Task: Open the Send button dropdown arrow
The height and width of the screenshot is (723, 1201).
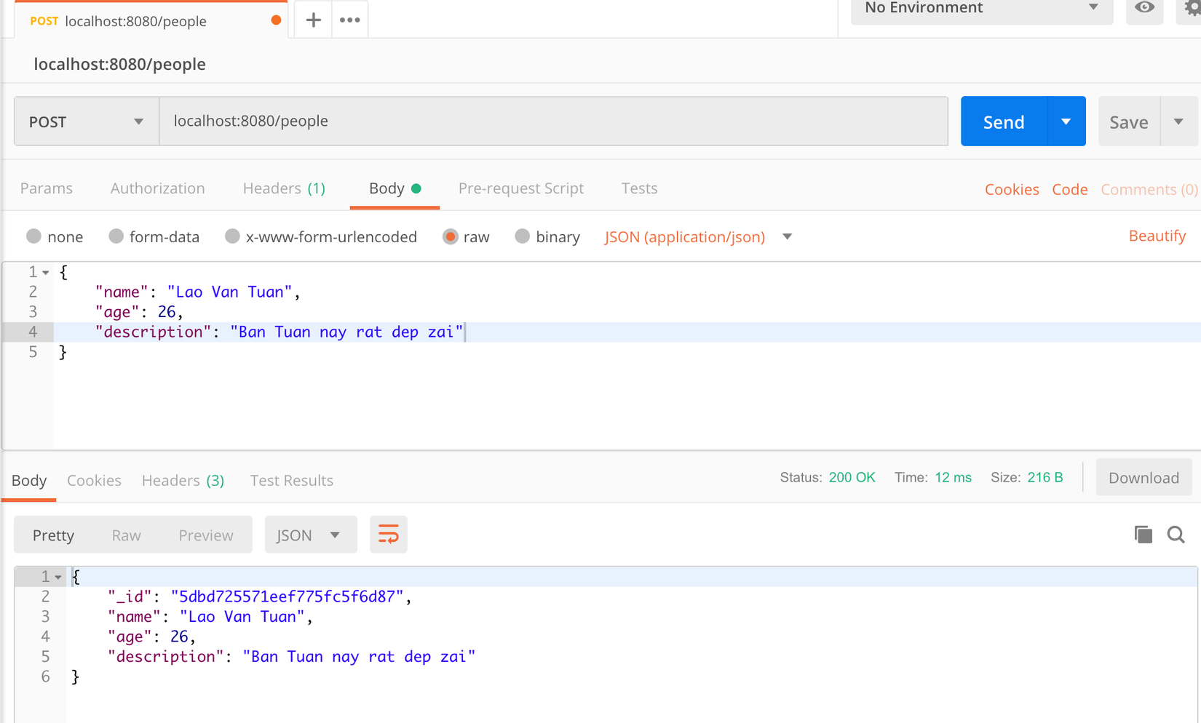Action: (x=1066, y=121)
